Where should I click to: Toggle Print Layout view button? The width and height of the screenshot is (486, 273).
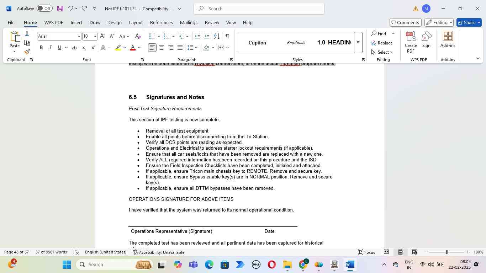[x=400, y=252]
